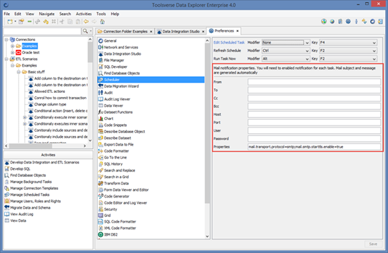
Task: Expand the Oracle test tree node
Action: click(12, 53)
